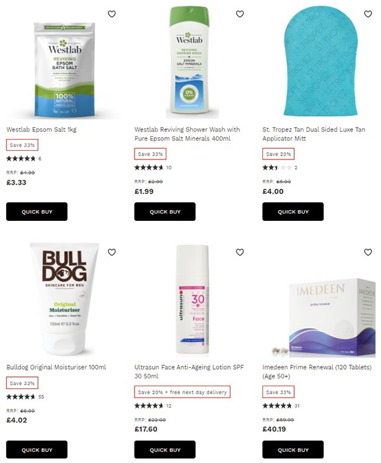Viewport: 381px width, 463px height.
Task: Favorite the Westlab Reviving Shower Wash
Action: [240, 14]
